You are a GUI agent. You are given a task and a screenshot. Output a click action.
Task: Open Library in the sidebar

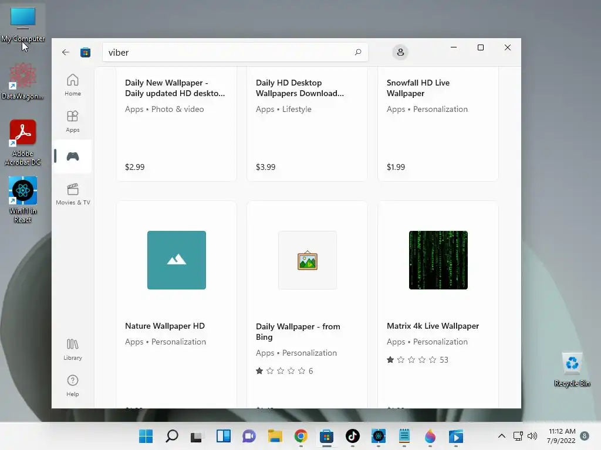click(72, 349)
